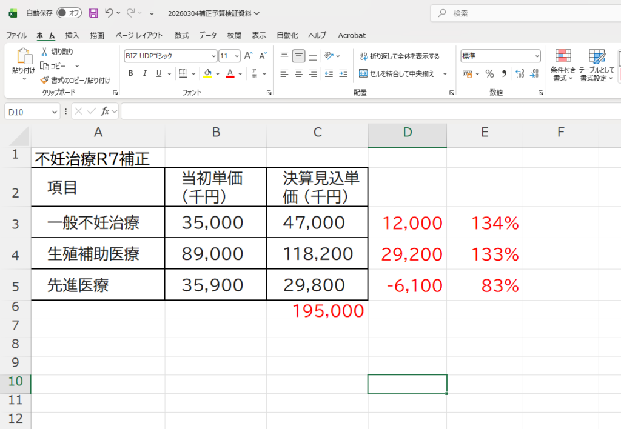Apply the yellow fill color swatch

click(207, 74)
